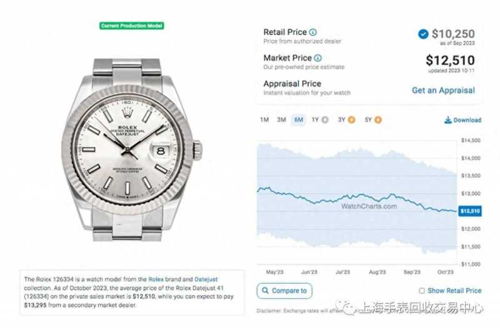500x330 pixels.
Task: Click the Market Price info icon
Action: [318, 58]
